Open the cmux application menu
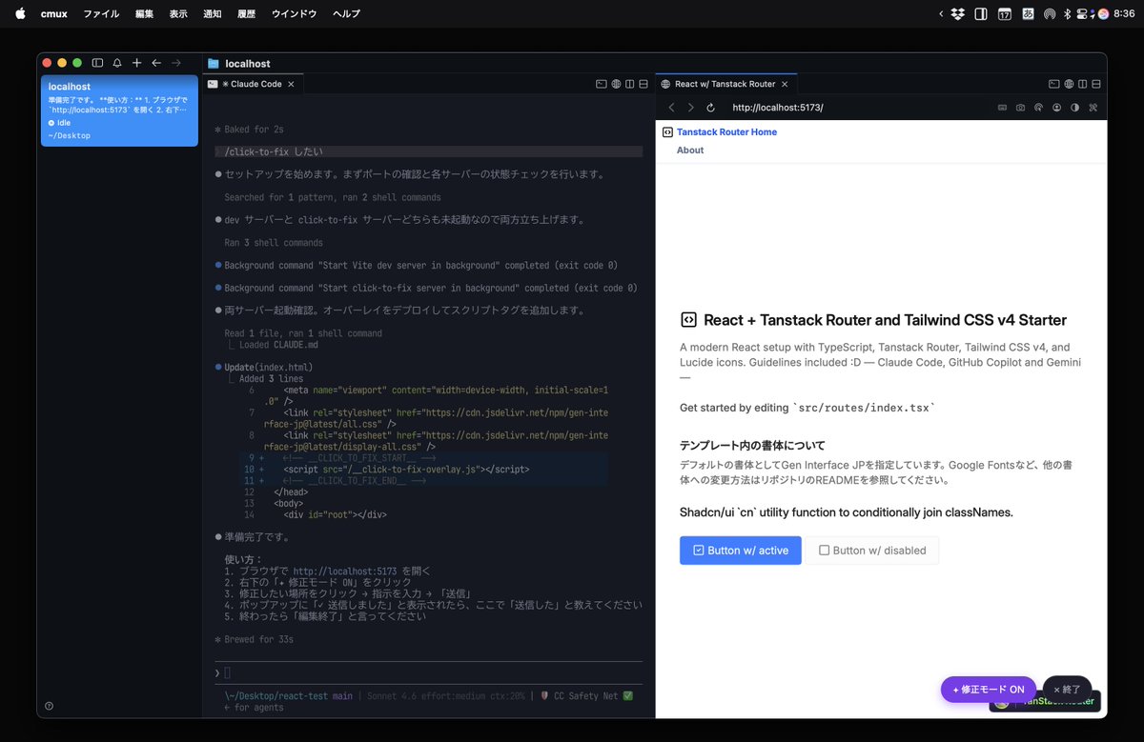The image size is (1144, 742). 53,13
